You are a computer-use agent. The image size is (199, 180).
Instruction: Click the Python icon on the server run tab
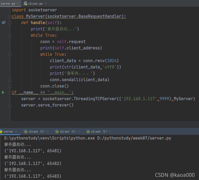coord(1,132)
